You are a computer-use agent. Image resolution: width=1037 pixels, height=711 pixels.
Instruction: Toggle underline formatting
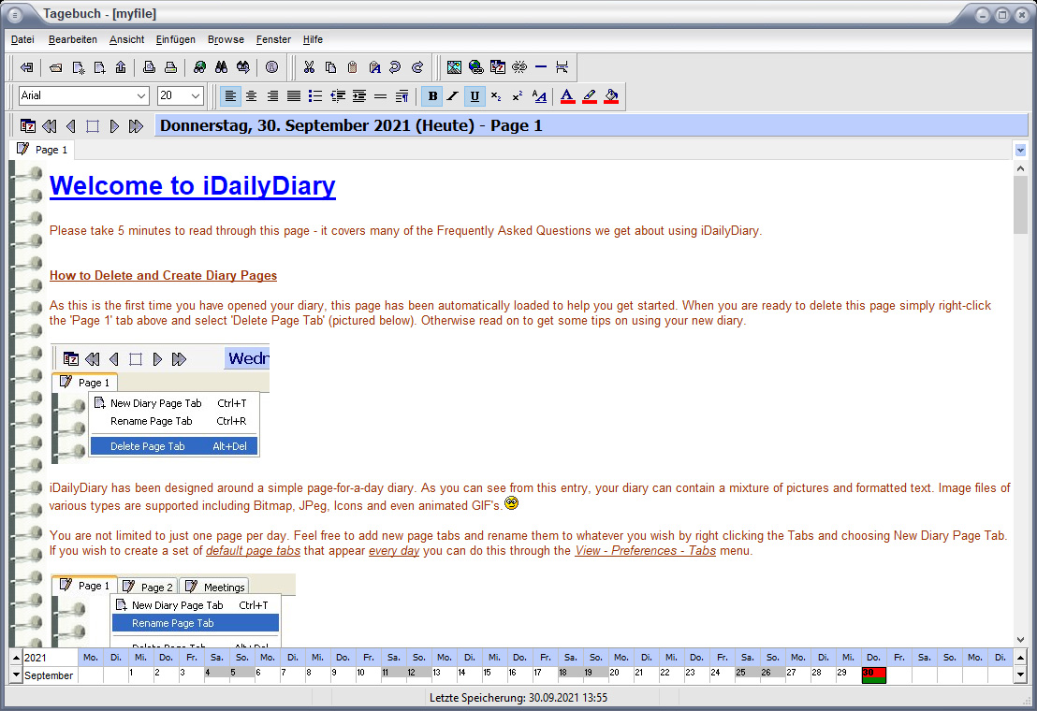click(x=475, y=96)
